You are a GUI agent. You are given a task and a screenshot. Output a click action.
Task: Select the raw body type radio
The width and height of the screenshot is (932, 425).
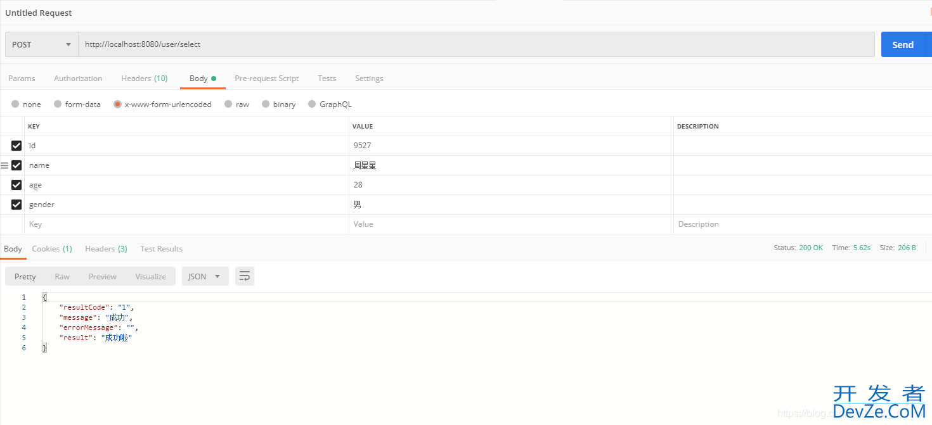pyautogui.click(x=228, y=105)
